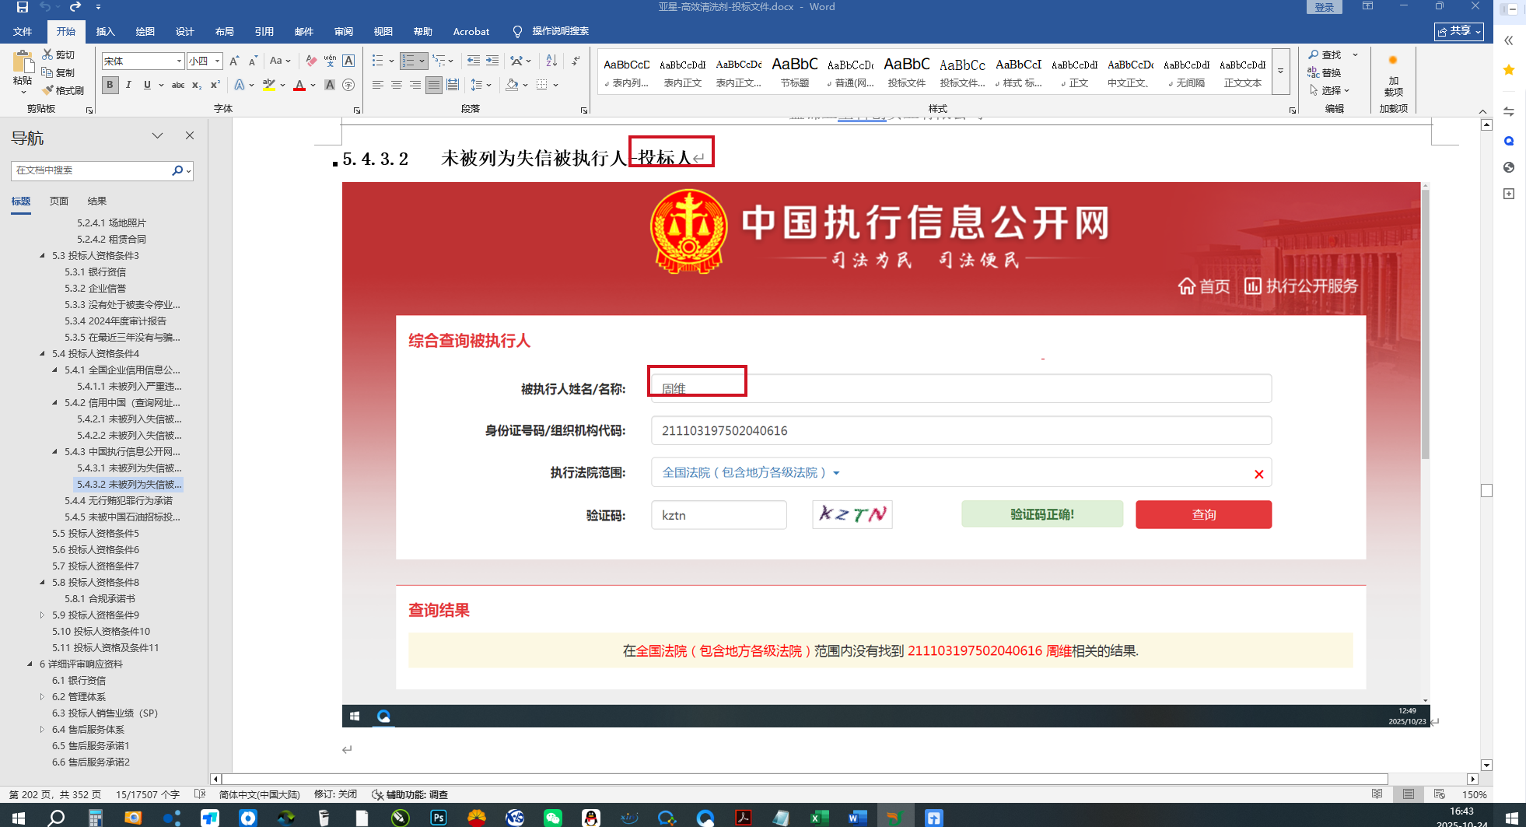
Task: Show or hide paragraph marks
Action: [x=576, y=61]
